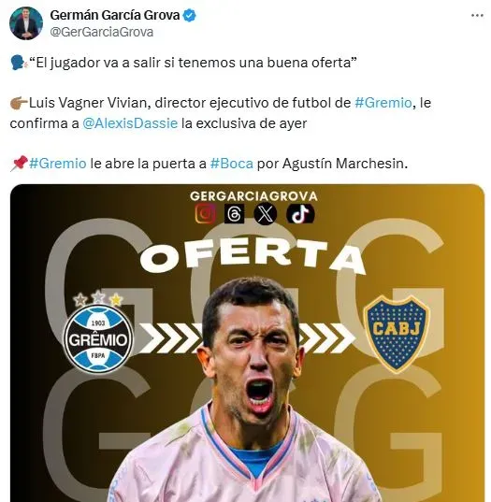Open Germán García Grova's profile avatar
Screen dimensions: 491x502
[x=26, y=23]
